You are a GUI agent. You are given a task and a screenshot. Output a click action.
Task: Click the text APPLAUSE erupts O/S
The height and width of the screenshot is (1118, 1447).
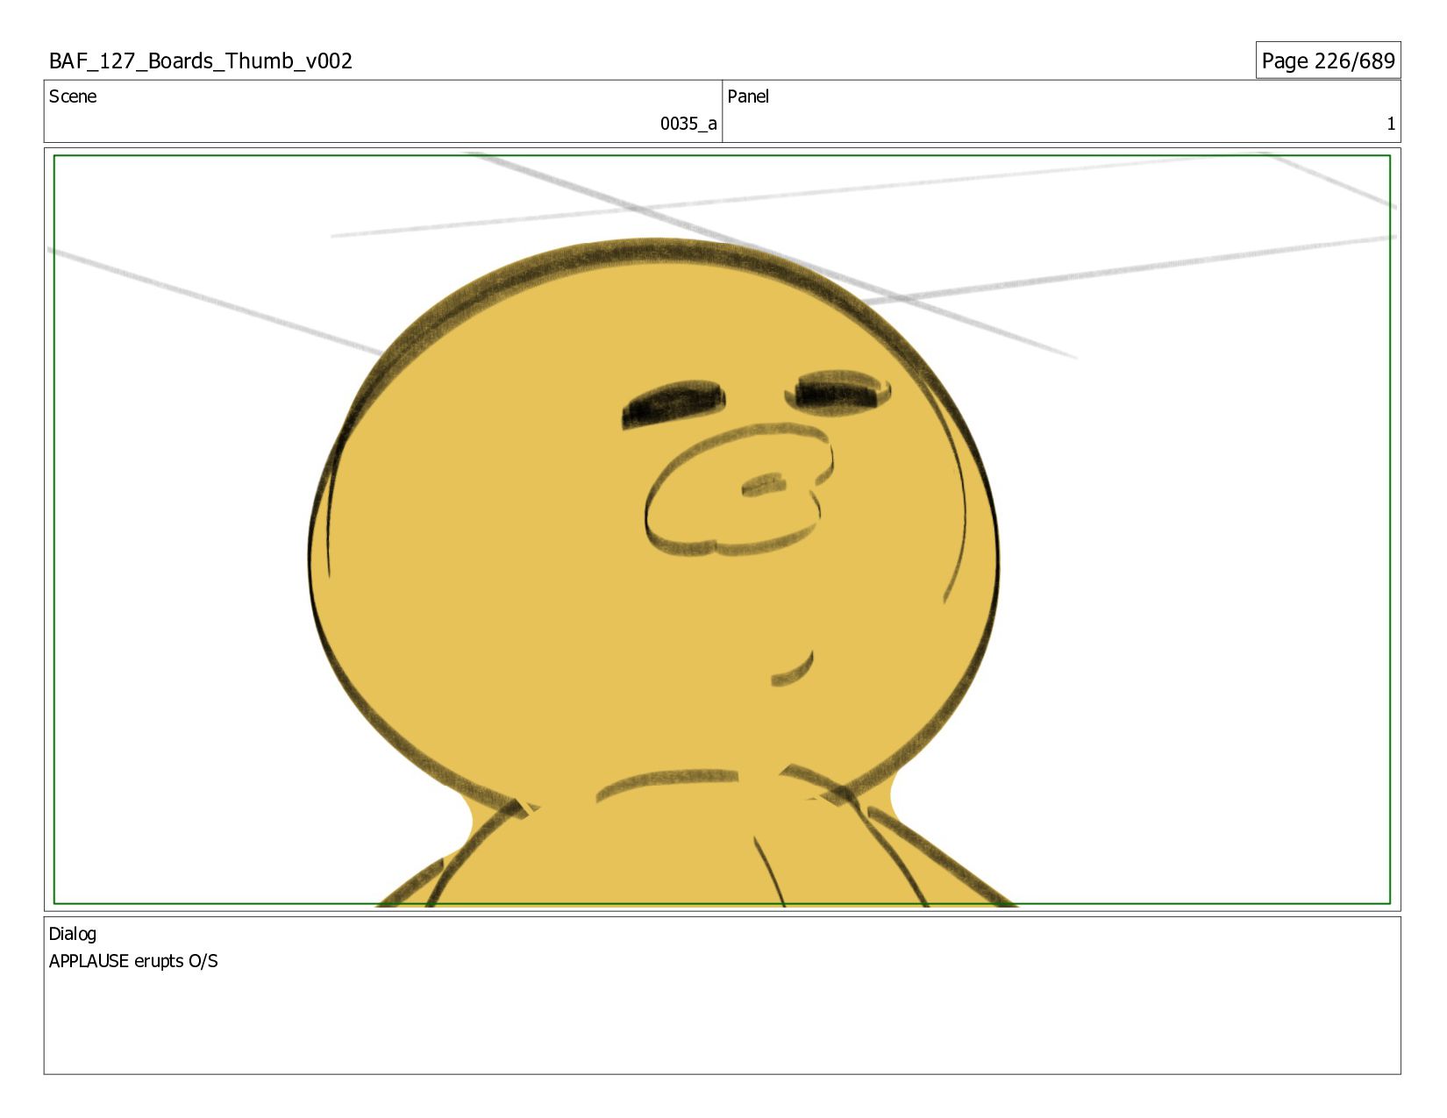(x=133, y=961)
